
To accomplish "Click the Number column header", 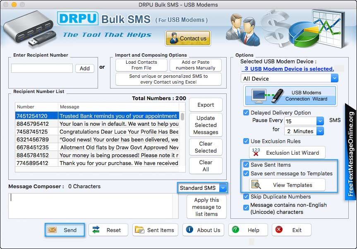I will coord(36,107).
